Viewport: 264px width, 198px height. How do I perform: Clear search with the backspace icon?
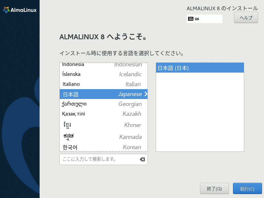pyautogui.click(x=142, y=159)
